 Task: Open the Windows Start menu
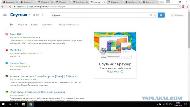tap(3, 104)
